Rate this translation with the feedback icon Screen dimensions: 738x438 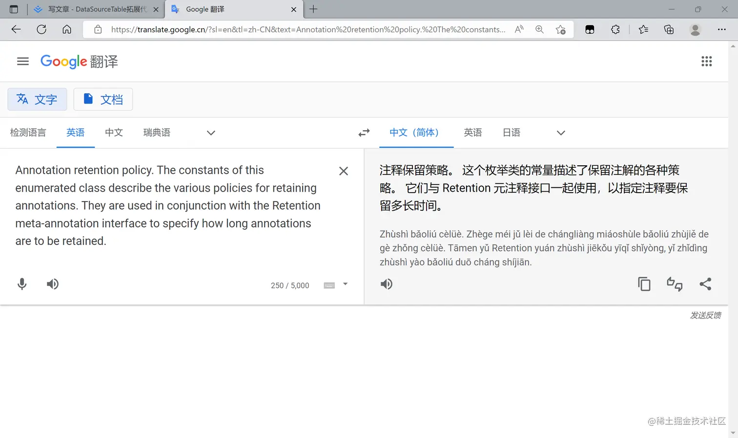(x=675, y=284)
